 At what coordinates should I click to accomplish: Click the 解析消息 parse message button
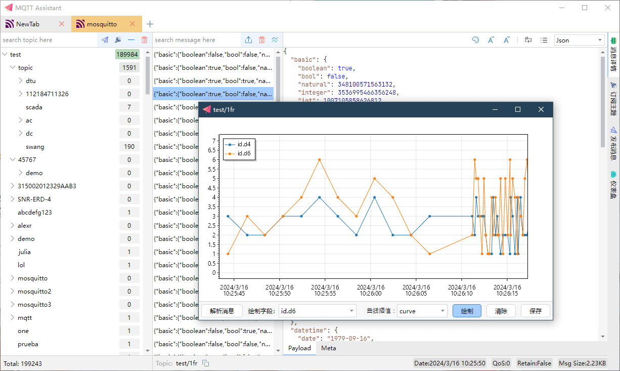click(222, 311)
